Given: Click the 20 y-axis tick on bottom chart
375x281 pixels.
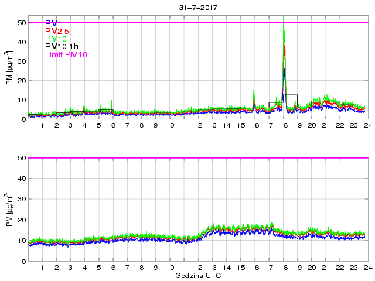Looking at the screenshot, I should coord(21,220).
